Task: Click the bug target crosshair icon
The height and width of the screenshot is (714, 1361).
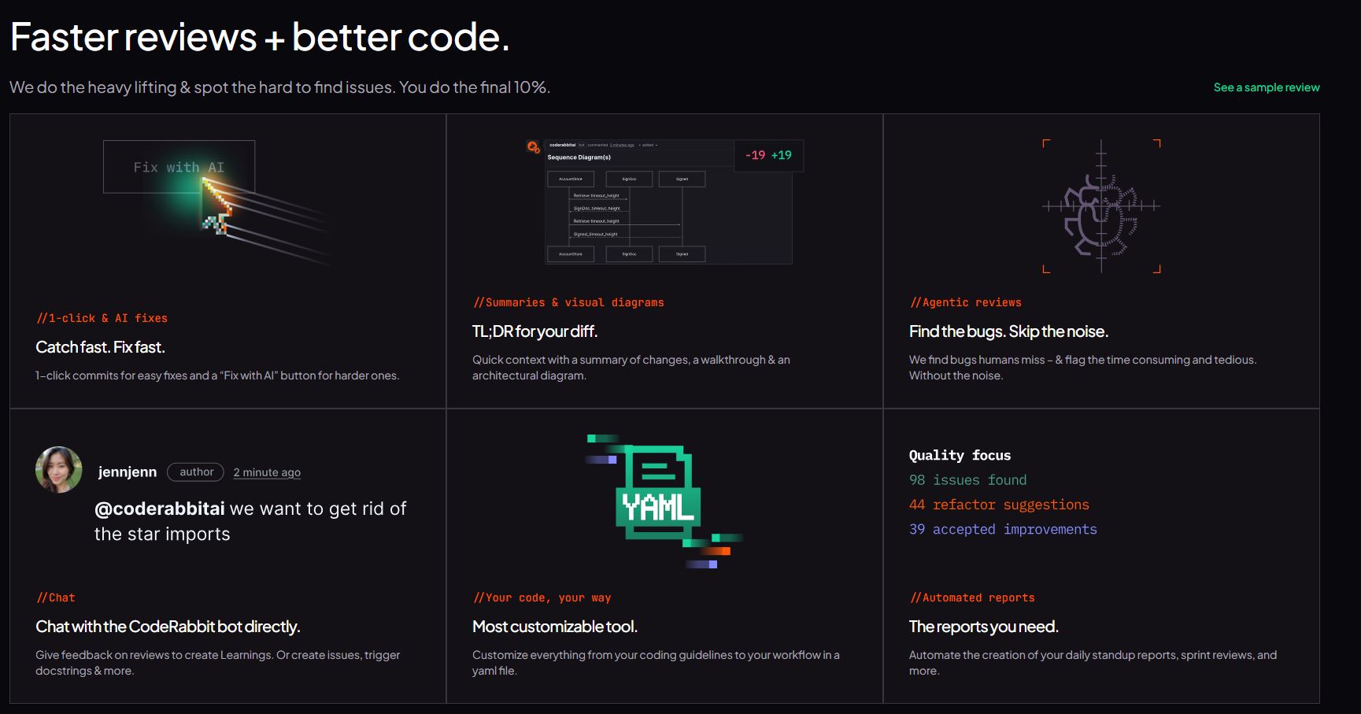Action: (x=1101, y=206)
